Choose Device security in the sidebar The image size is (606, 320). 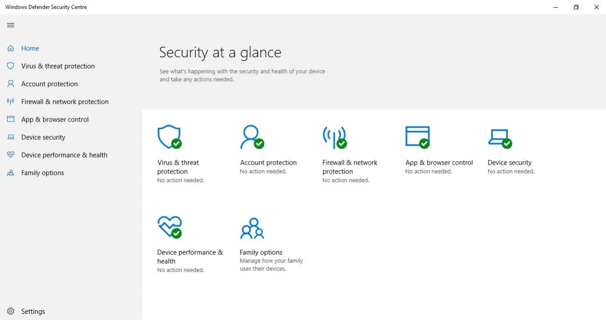tap(43, 137)
